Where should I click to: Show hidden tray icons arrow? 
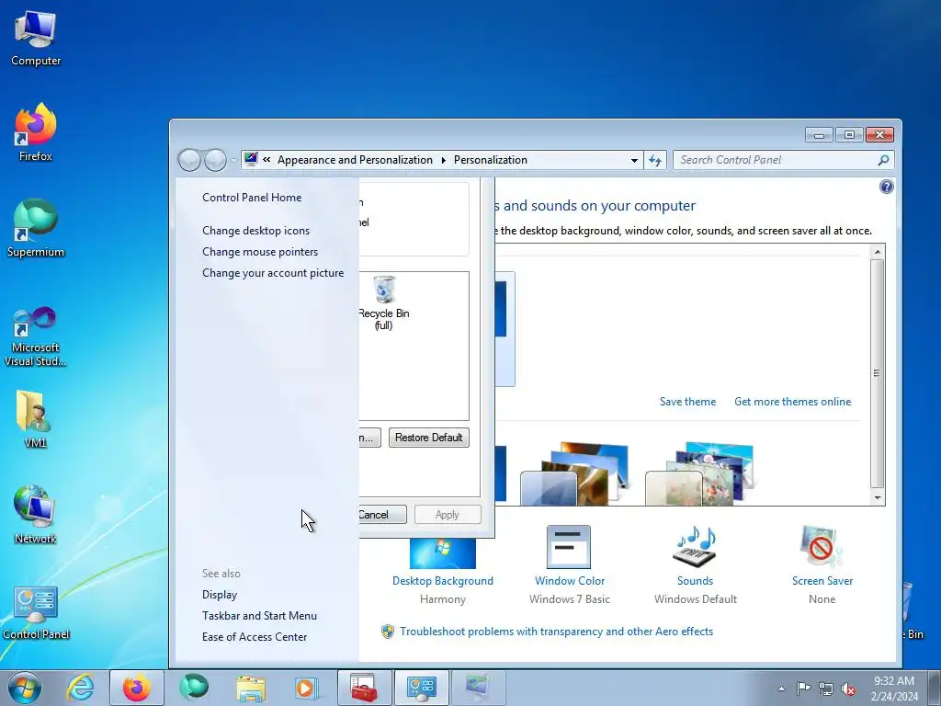click(781, 689)
